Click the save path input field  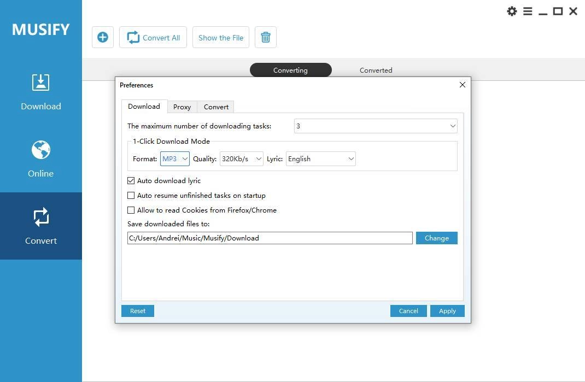(270, 238)
